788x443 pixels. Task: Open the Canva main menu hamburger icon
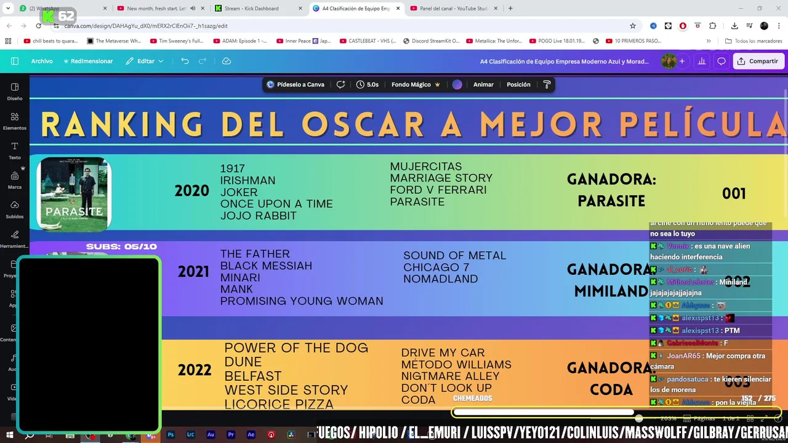point(15,61)
